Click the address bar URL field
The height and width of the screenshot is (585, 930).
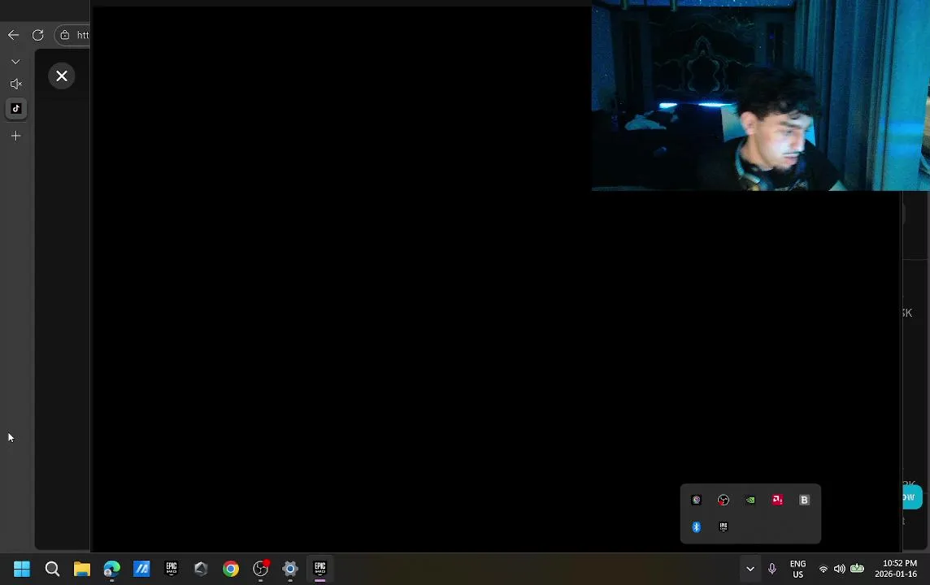73,35
